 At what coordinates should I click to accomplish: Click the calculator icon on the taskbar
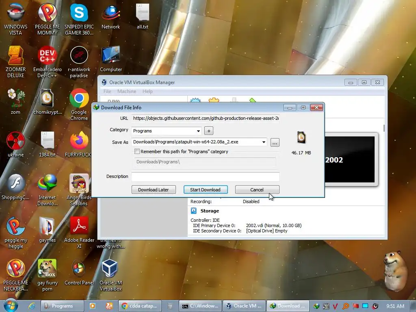(170, 306)
